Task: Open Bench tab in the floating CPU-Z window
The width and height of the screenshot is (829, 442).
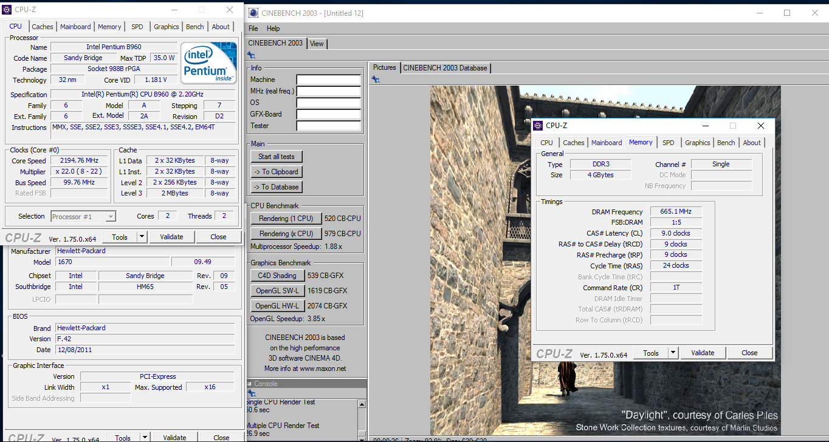Action: 726,143
